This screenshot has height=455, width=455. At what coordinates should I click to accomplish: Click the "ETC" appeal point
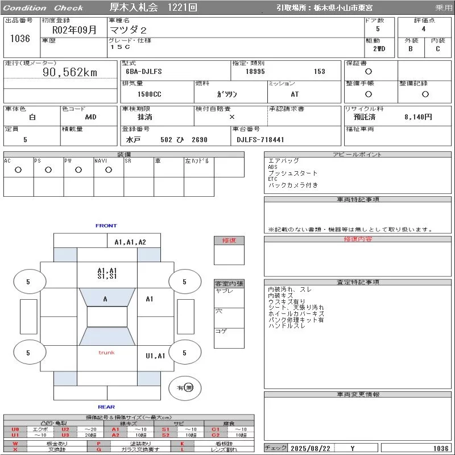273,179
